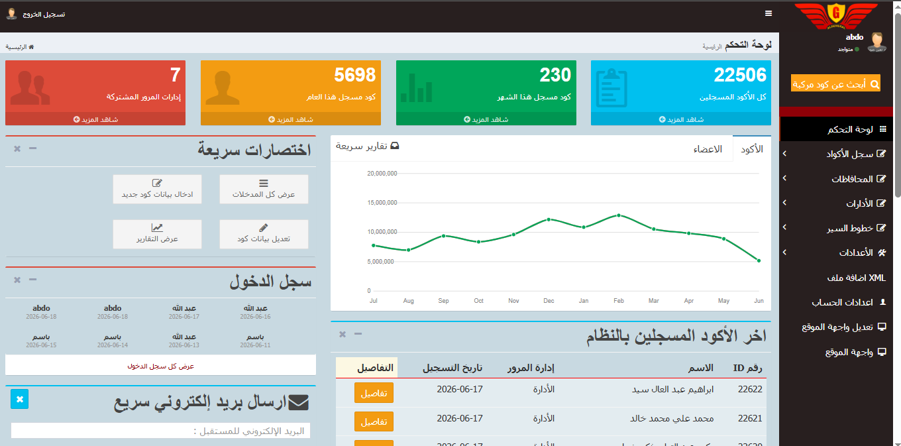Image resolution: width=901 pixels, height=446 pixels.
Task: Expand the الأعدادات submenu chevron
Action: click(x=784, y=252)
